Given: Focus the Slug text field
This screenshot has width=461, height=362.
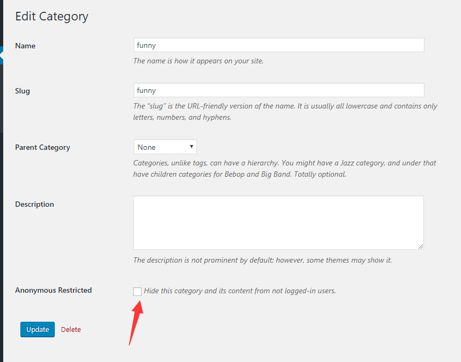Looking at the screenshot, I should [279, 90].
